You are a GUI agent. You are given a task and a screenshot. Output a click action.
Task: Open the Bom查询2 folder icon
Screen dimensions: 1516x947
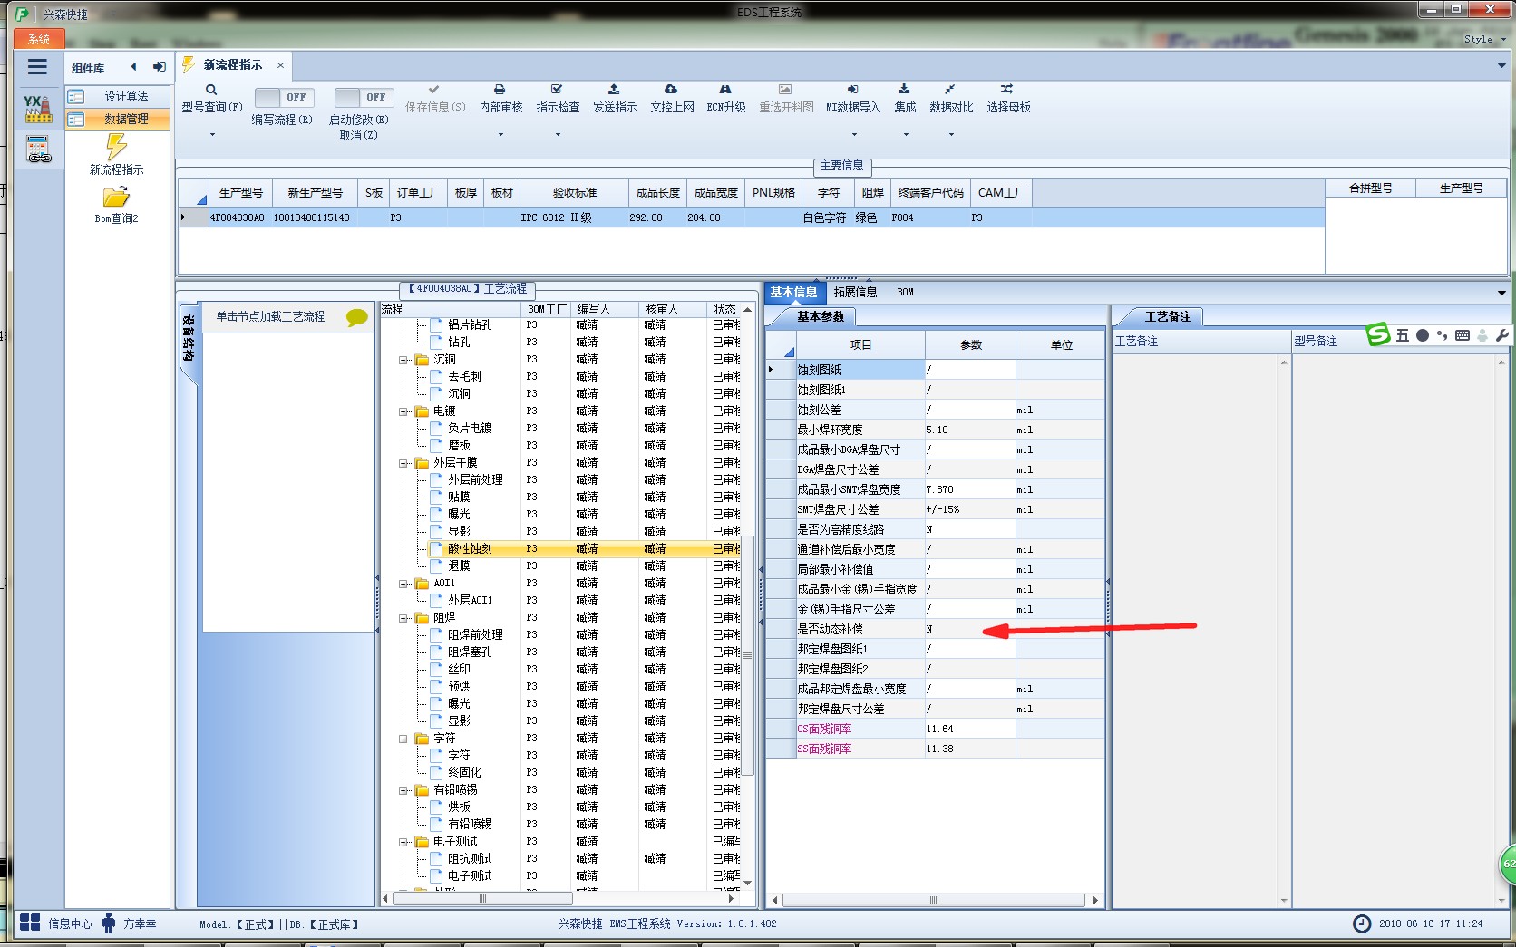[116, 197]
